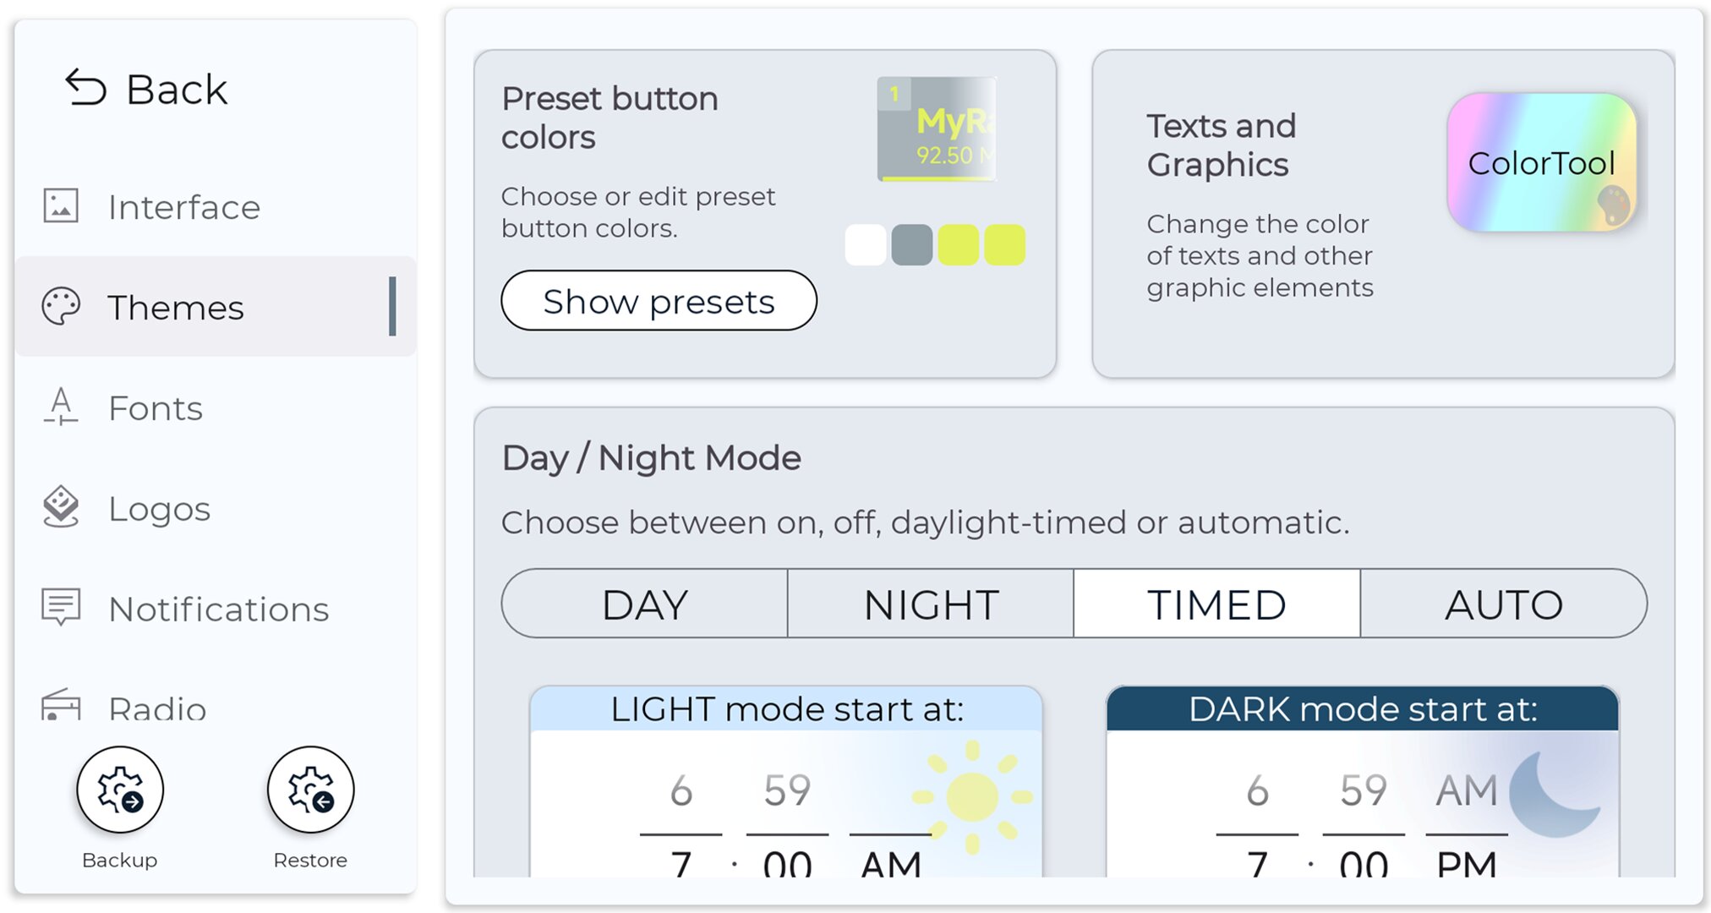Click the MyRadio preset preview thumbnail

[x=937, y=128]
